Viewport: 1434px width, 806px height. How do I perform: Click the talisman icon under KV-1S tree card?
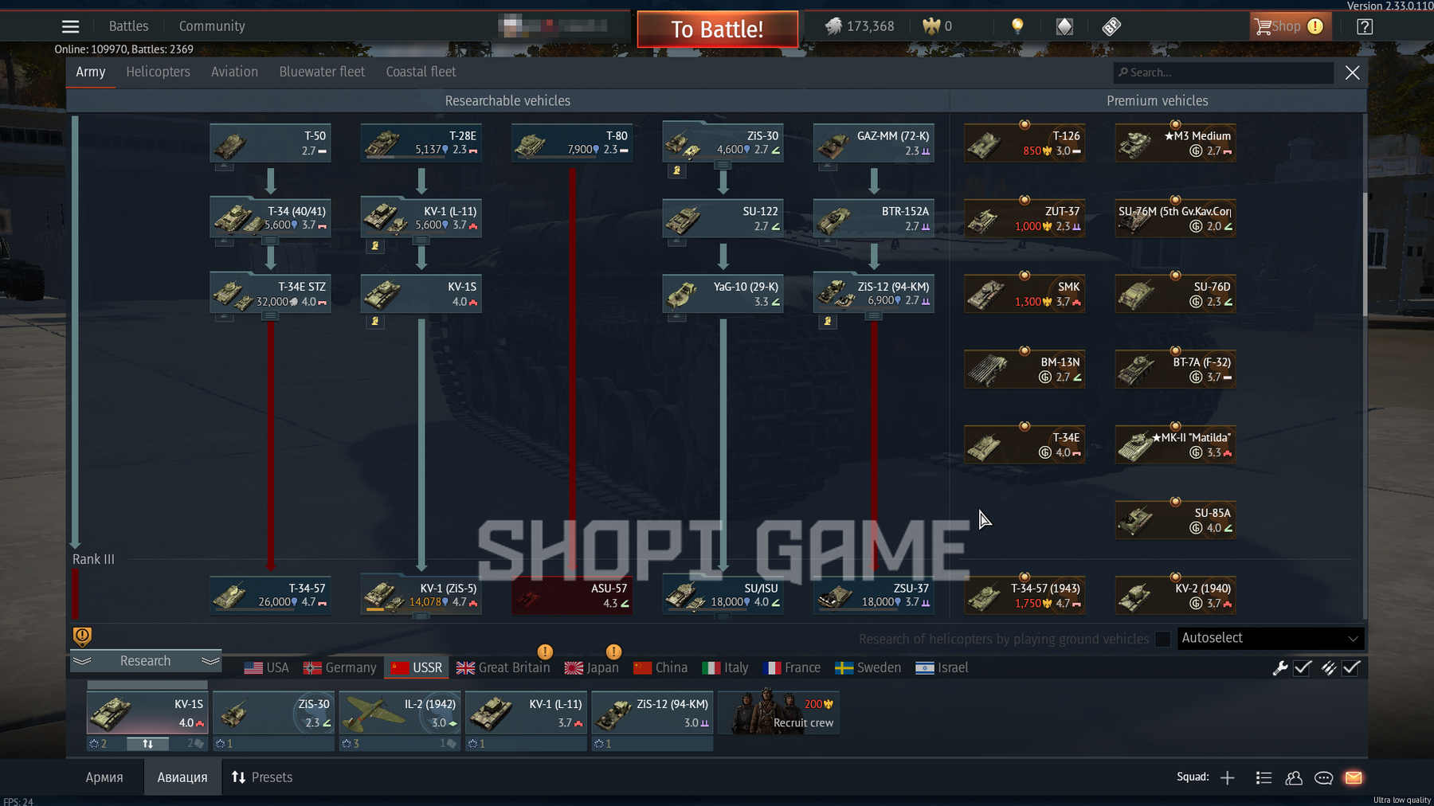pyautogui.click(x=375, y=321)
